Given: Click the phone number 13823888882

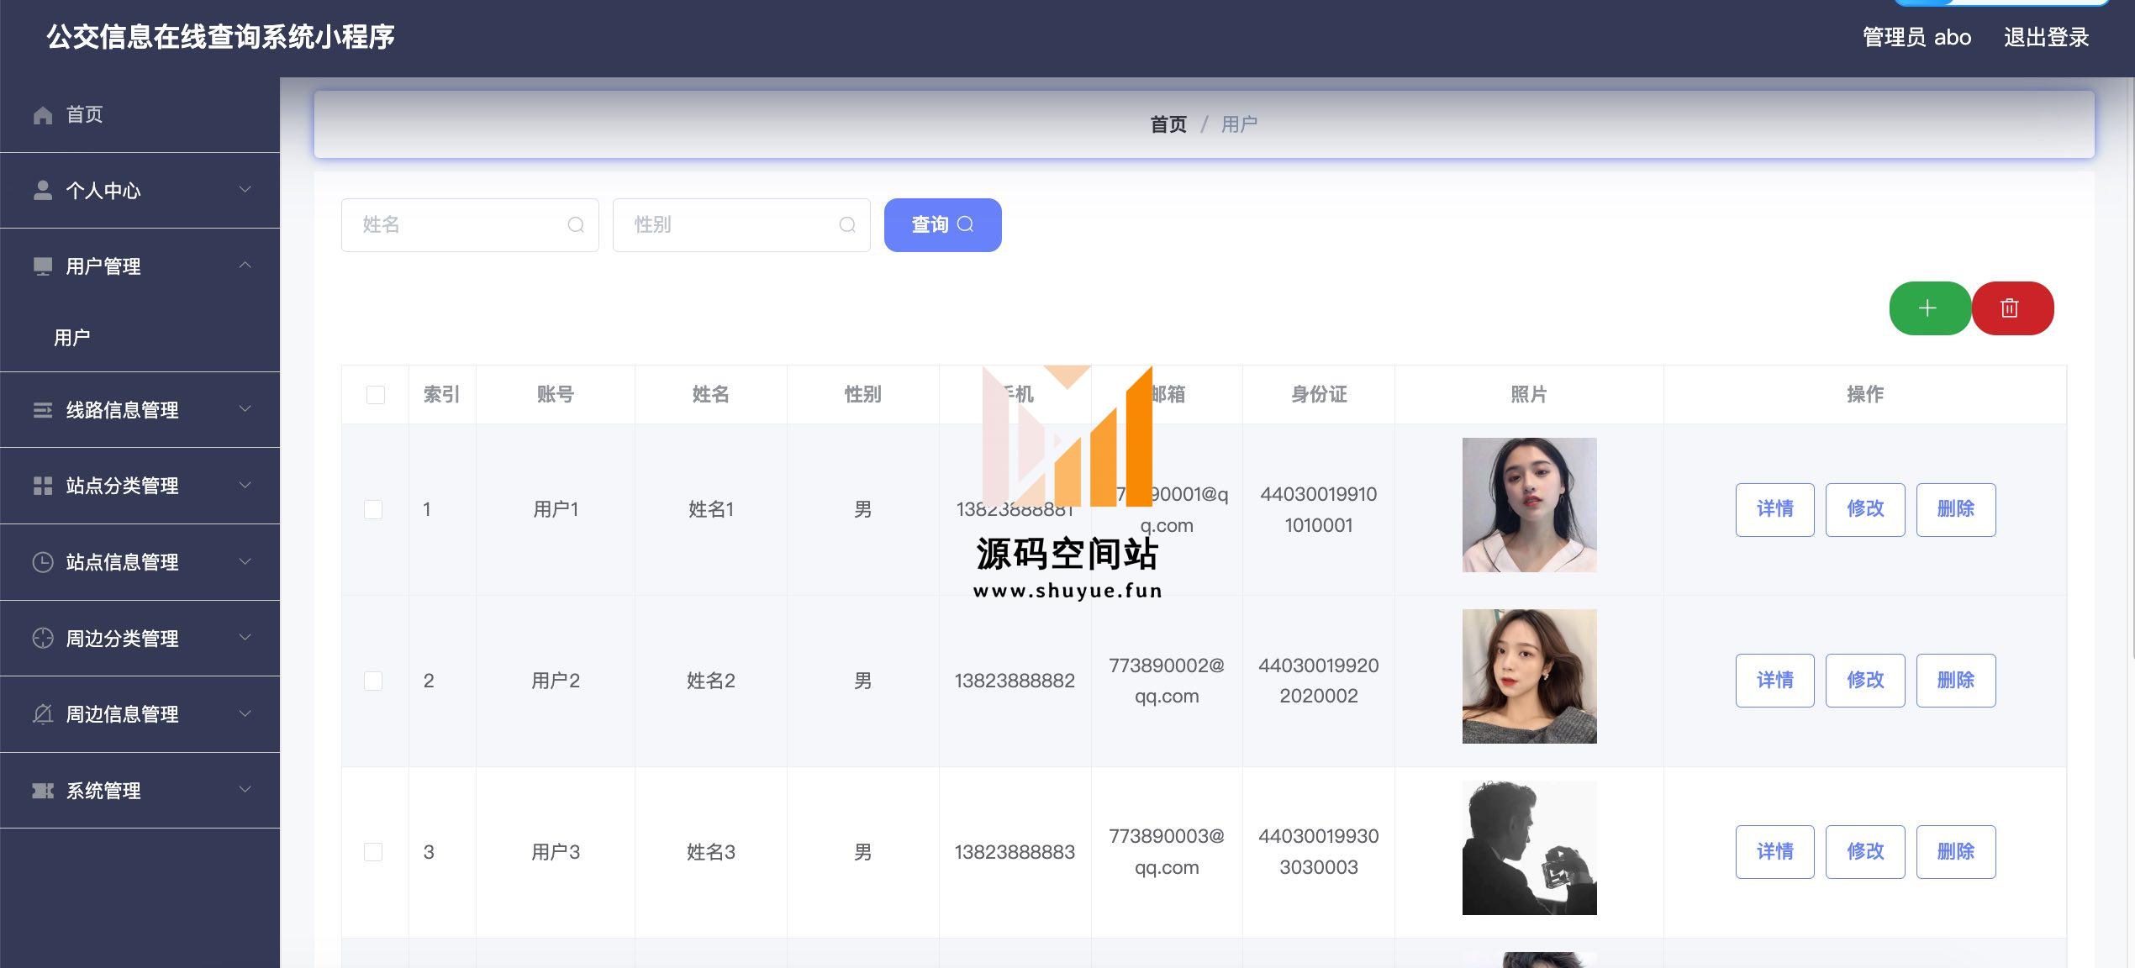Looking at the screenshot, I should point(1015,681).
